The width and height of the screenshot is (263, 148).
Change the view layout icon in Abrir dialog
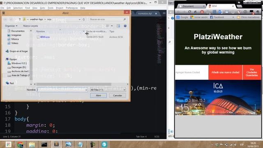click(108, 26)
